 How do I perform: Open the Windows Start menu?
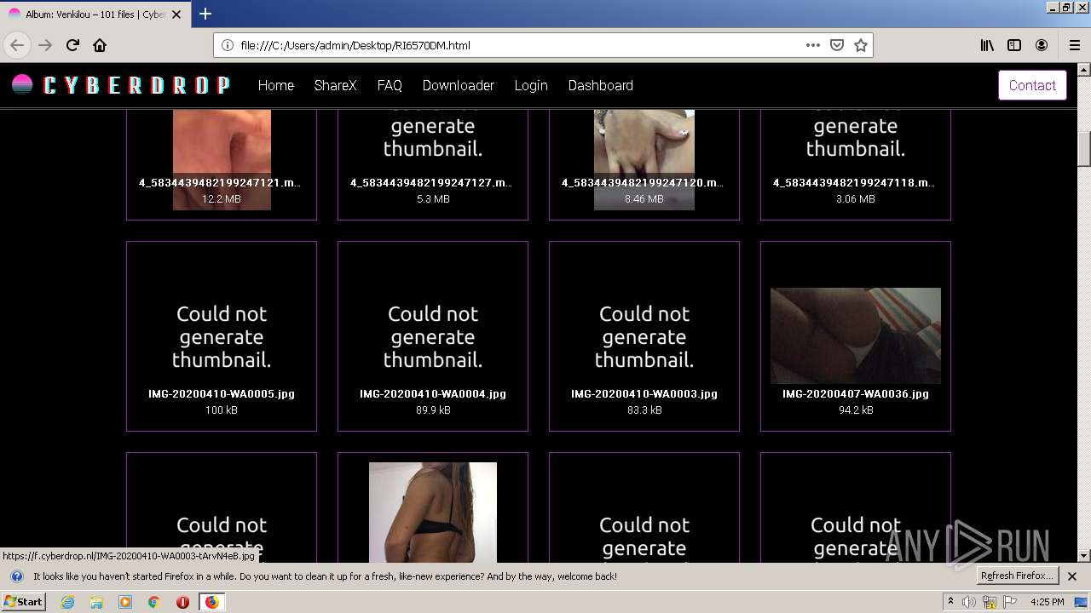23,602
